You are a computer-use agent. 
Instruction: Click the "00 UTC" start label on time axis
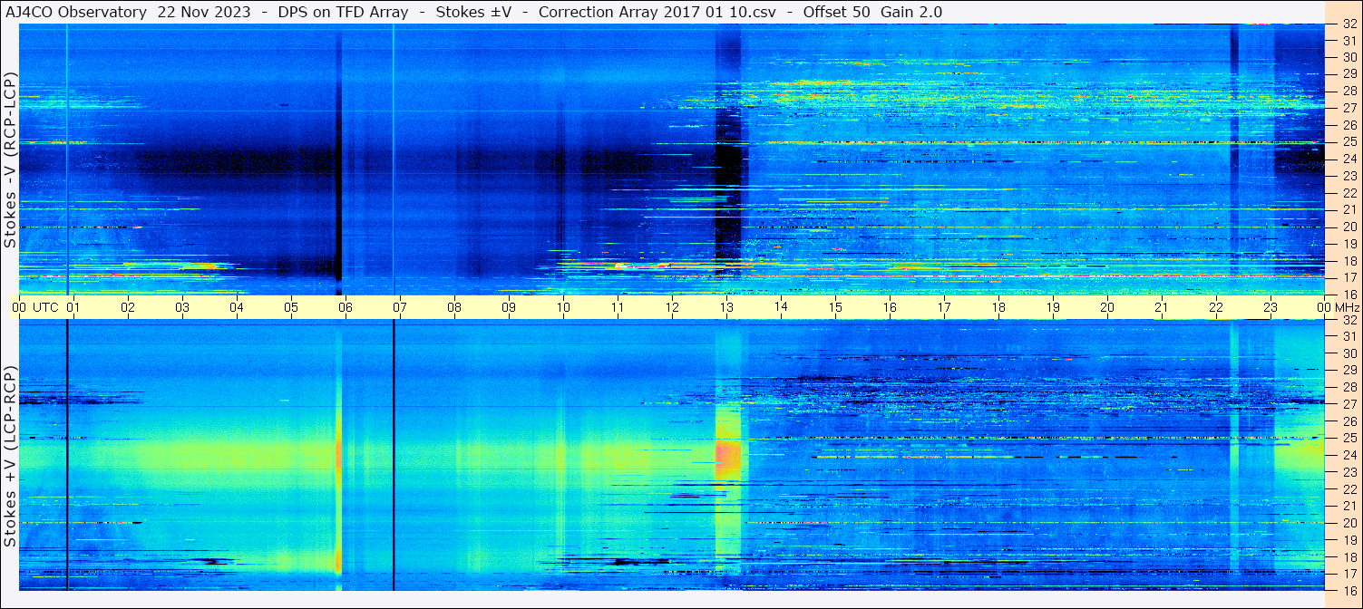click(35, 307)
